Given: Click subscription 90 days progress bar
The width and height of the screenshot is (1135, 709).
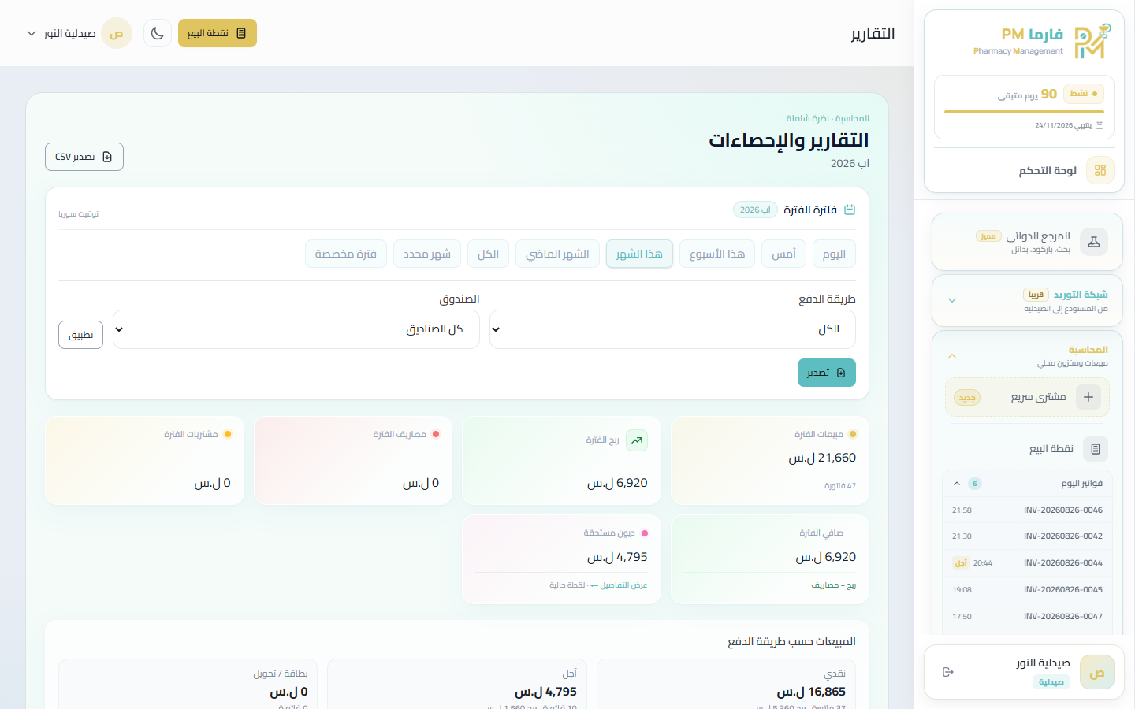Looking at the screenshot, I should pyautogui.click(x=1024, y=112).
